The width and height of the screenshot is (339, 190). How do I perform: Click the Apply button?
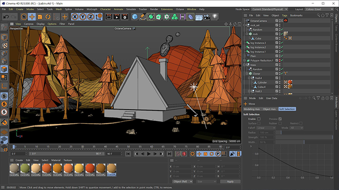pos(230,182)
